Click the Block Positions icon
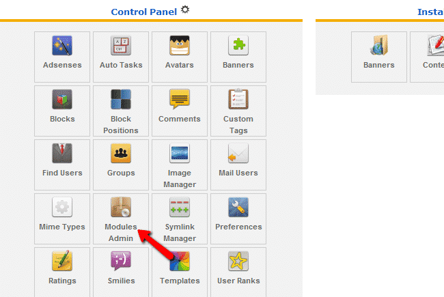The image size is (444, 297). pyautogui.click(x=121, y=100)
